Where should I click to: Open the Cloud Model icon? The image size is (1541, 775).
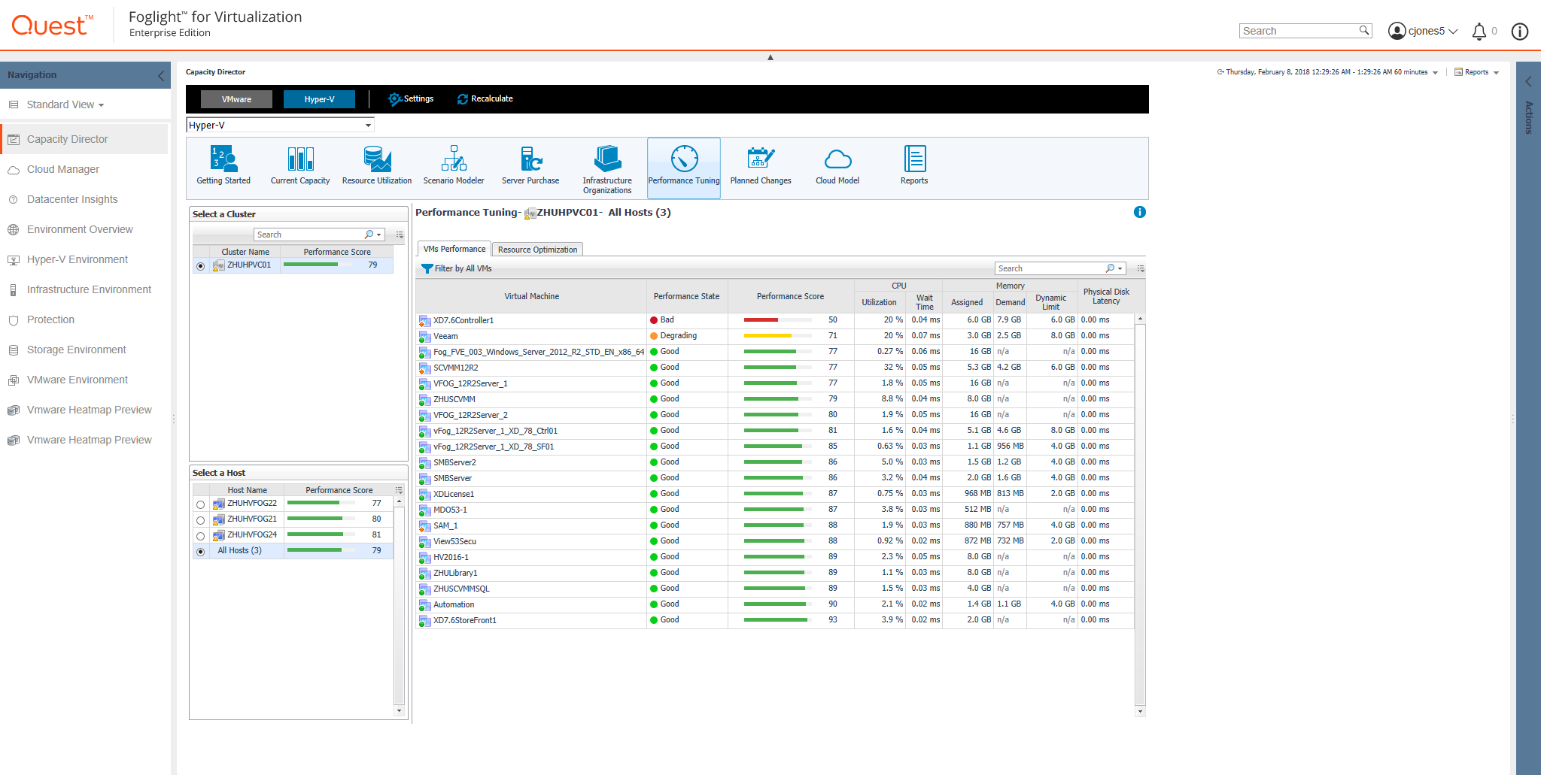tap(837, 159)
